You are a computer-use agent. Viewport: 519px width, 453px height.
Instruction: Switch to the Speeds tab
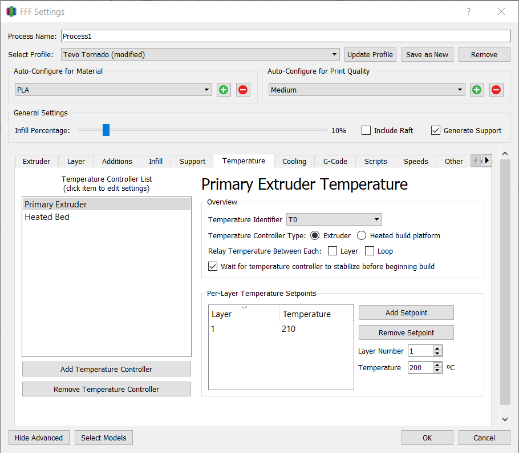(416, 162)
